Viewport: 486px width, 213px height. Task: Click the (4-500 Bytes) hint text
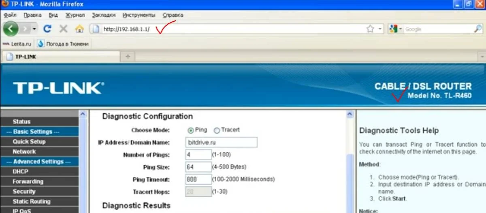(230, 167)
